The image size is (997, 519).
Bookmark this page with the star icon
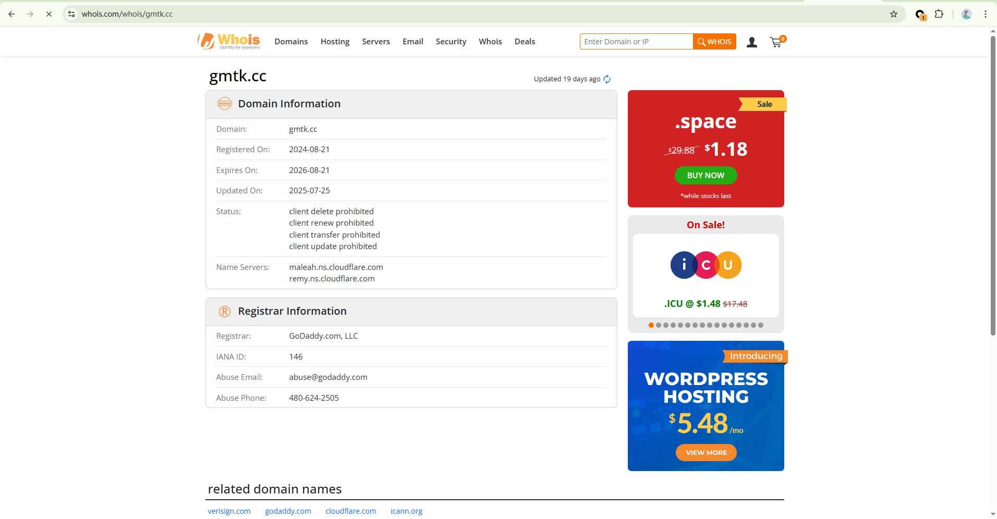[894, 14]
